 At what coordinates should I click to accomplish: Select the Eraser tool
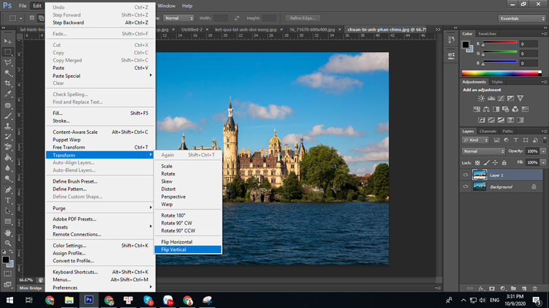tap(8, 147)
